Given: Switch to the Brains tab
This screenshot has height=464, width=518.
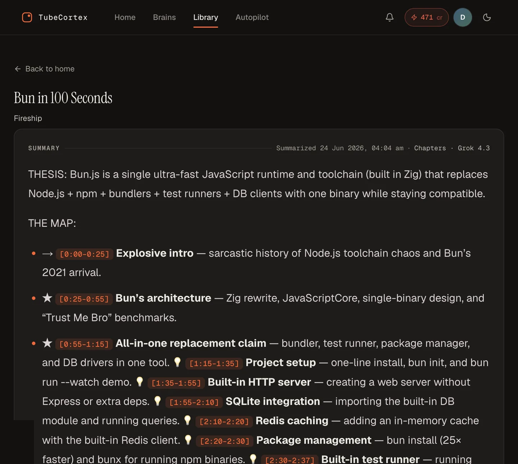Looking at the screenshot, I should (164, 17).
